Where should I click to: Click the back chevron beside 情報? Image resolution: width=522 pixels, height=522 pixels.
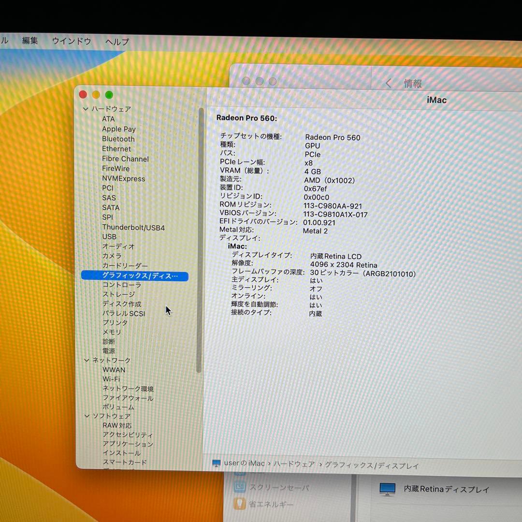[x=388, y=83]
